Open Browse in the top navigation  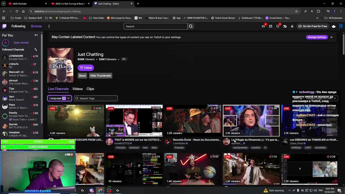[x=36, y=26]
